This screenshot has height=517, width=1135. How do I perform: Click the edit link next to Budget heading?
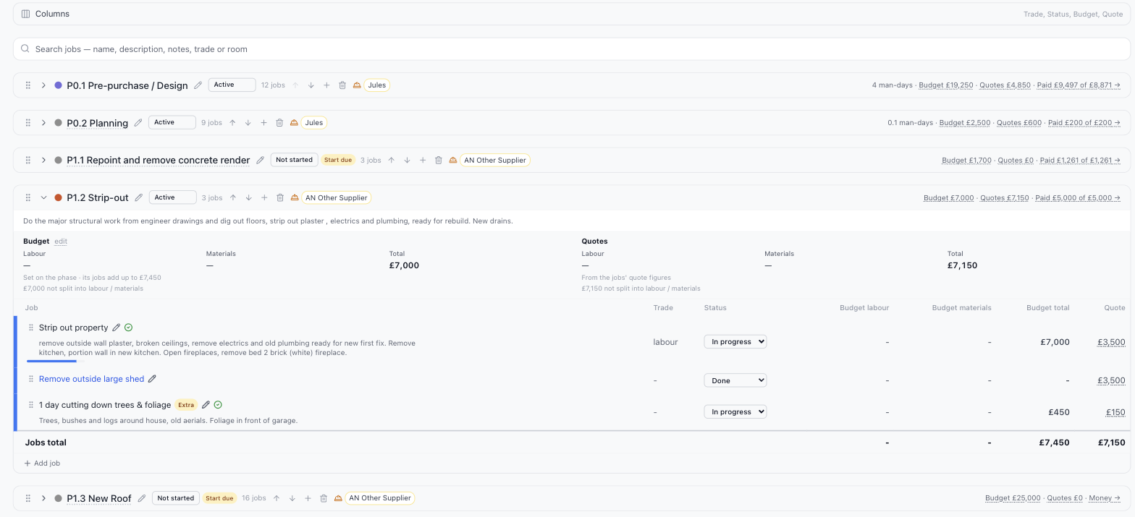point(61,242)
